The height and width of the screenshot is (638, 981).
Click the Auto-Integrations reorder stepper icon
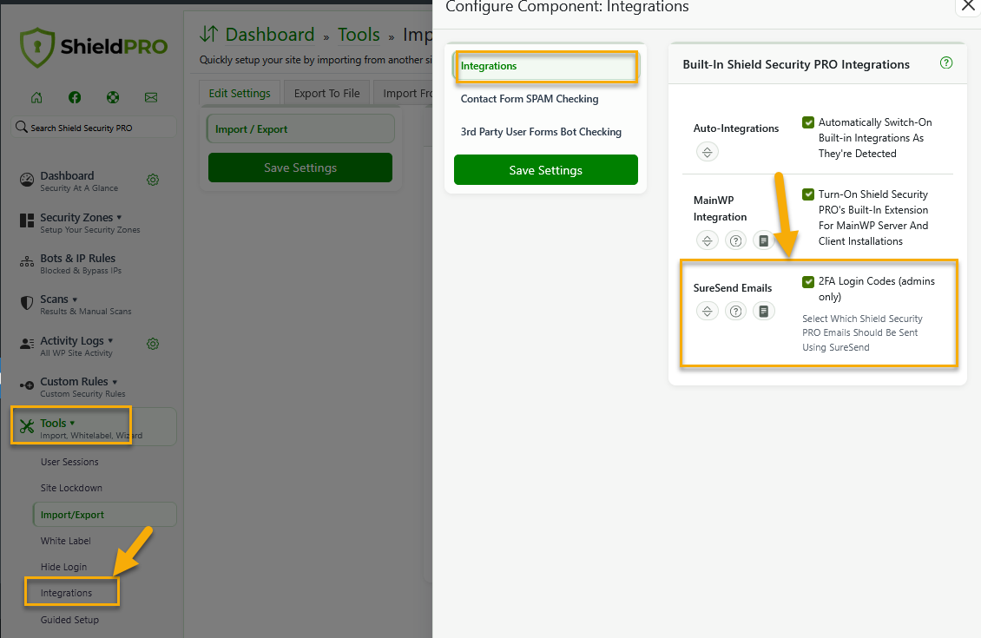pyautogui.click(x=708, y=151)
